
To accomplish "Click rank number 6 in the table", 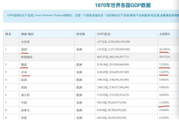I will tap(6, 95).
